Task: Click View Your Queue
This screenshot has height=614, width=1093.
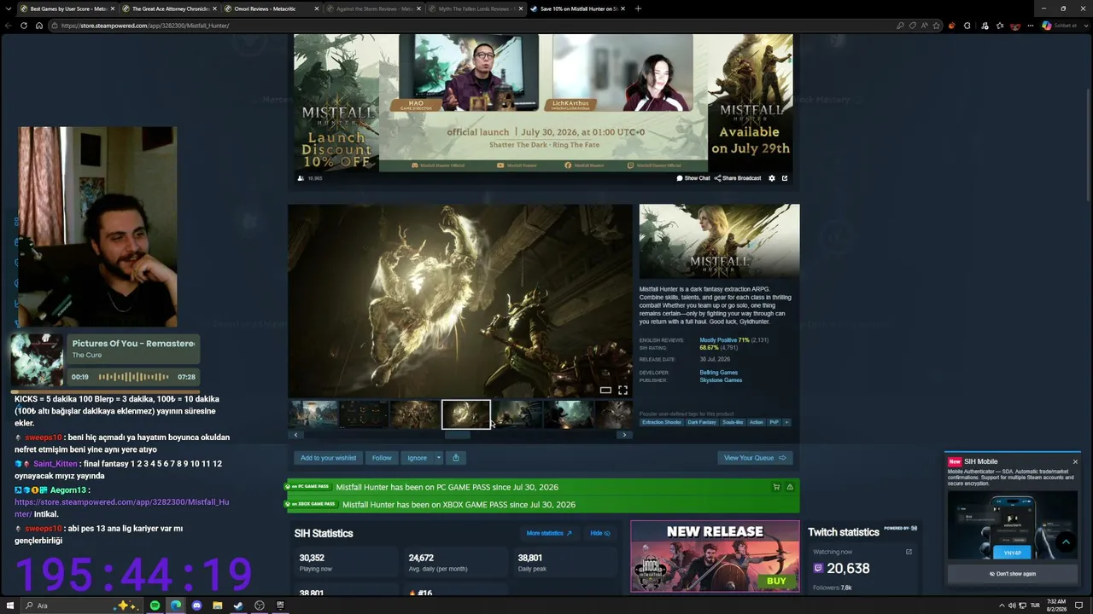Action: [x=755, y=458]
